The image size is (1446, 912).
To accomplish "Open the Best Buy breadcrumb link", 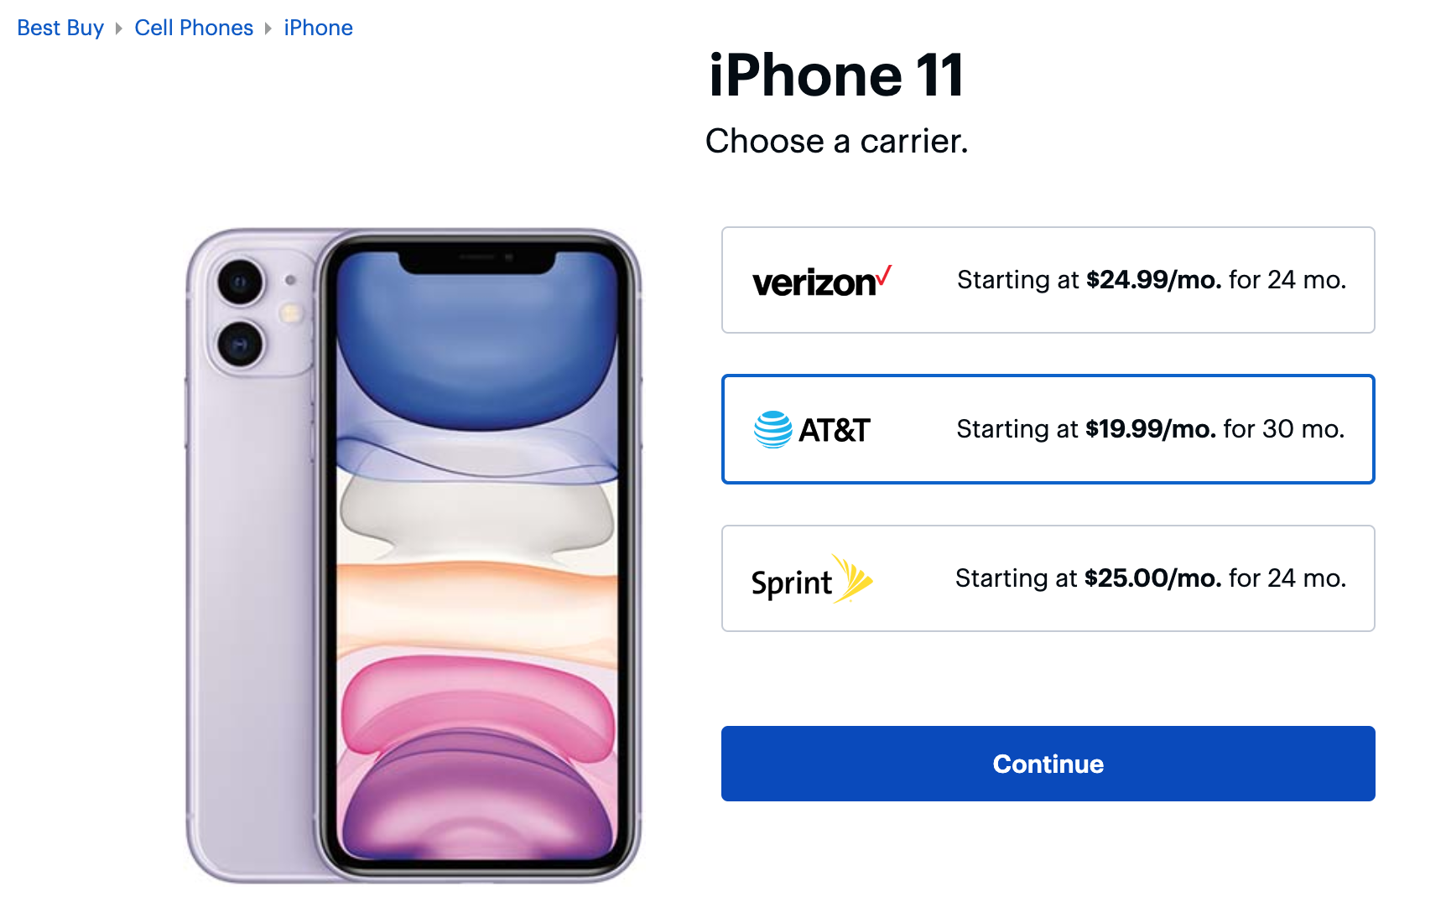I will pyautogui.click(x=60, y=28).
